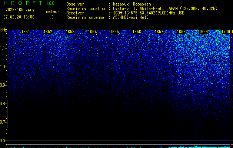Click the 0.6 kHz axis label
The image size is (233, 148).
click(x=3, y=141)
